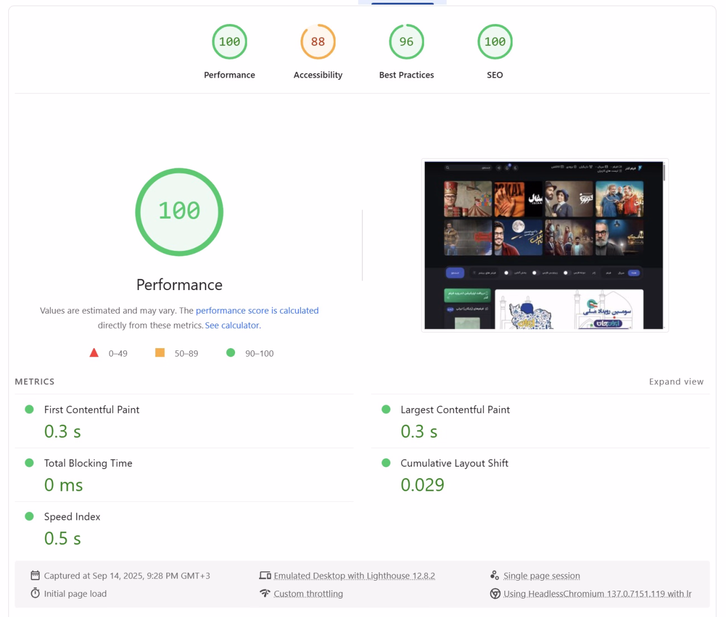Image resolution: width=726 pixels, height=617 pixels.
Task: Click the calendar icon beside capture date
Action: [35, 576]
